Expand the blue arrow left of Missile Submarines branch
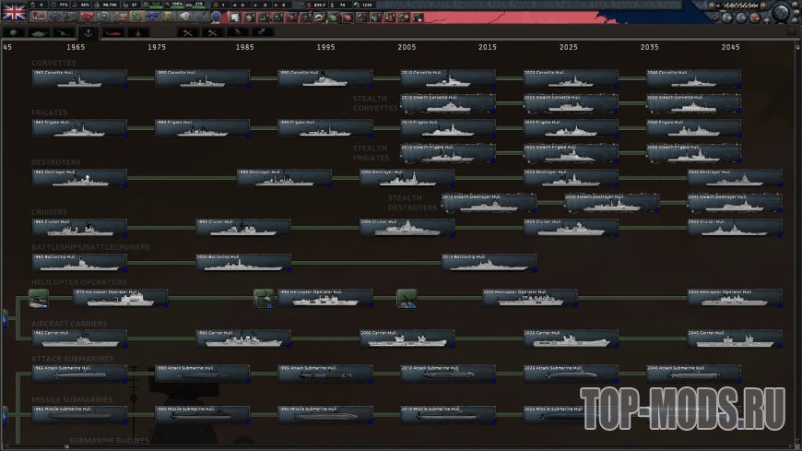The image size is (802, 451). pyautogui.click(x=4, y=415)
